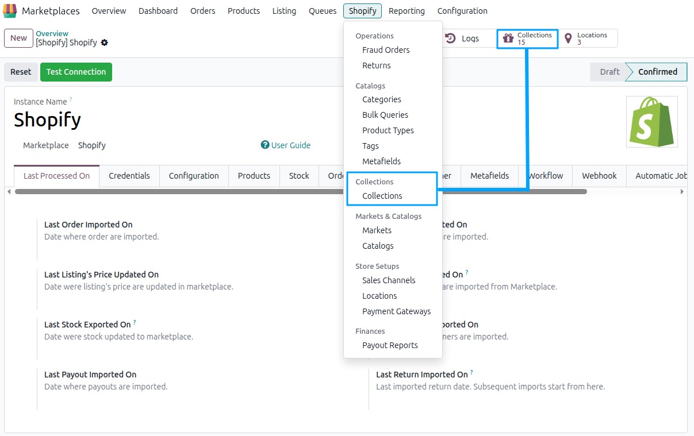Screen dimensions: 694x436
Task: Click Last Listing's Price Updated On label
Action: (x=101, y=275)
